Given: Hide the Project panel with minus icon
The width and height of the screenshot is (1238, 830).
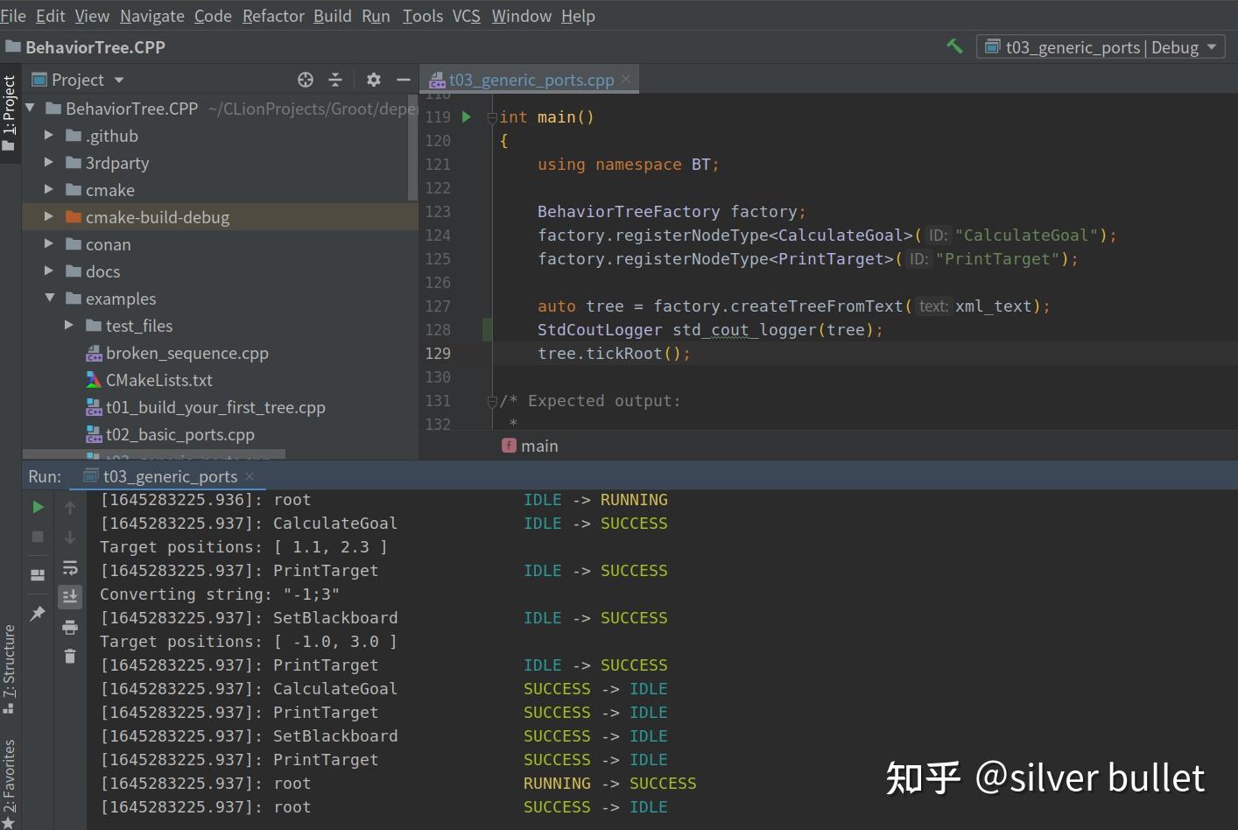Looking at the screenshot, I should coord(403,80).
